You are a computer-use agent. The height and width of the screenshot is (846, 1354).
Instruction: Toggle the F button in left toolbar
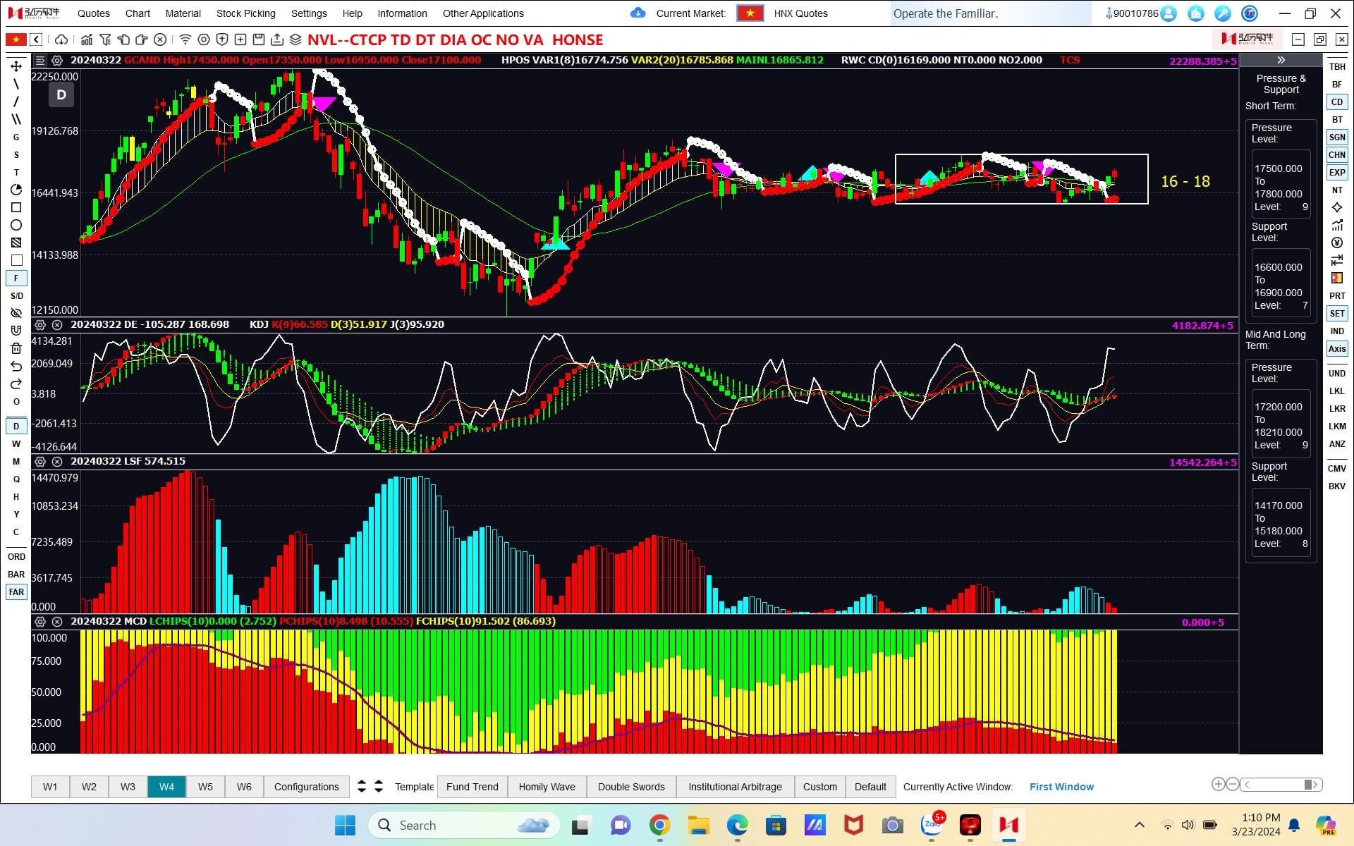point(16,278)
